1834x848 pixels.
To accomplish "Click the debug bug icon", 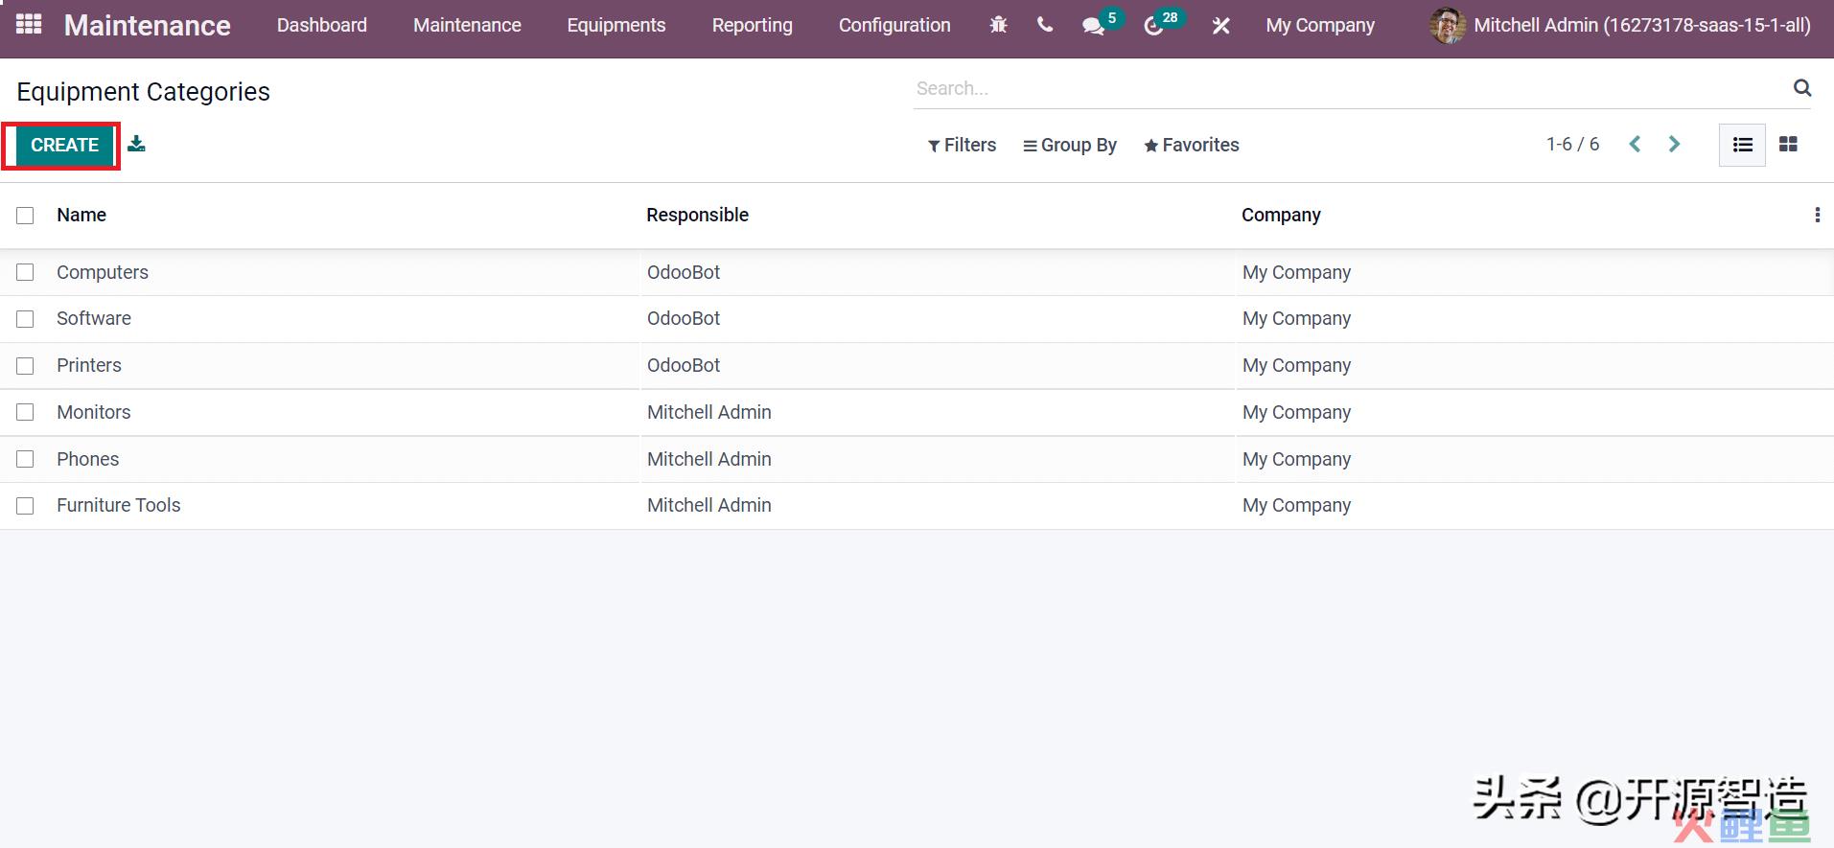I will coord(998,25).
